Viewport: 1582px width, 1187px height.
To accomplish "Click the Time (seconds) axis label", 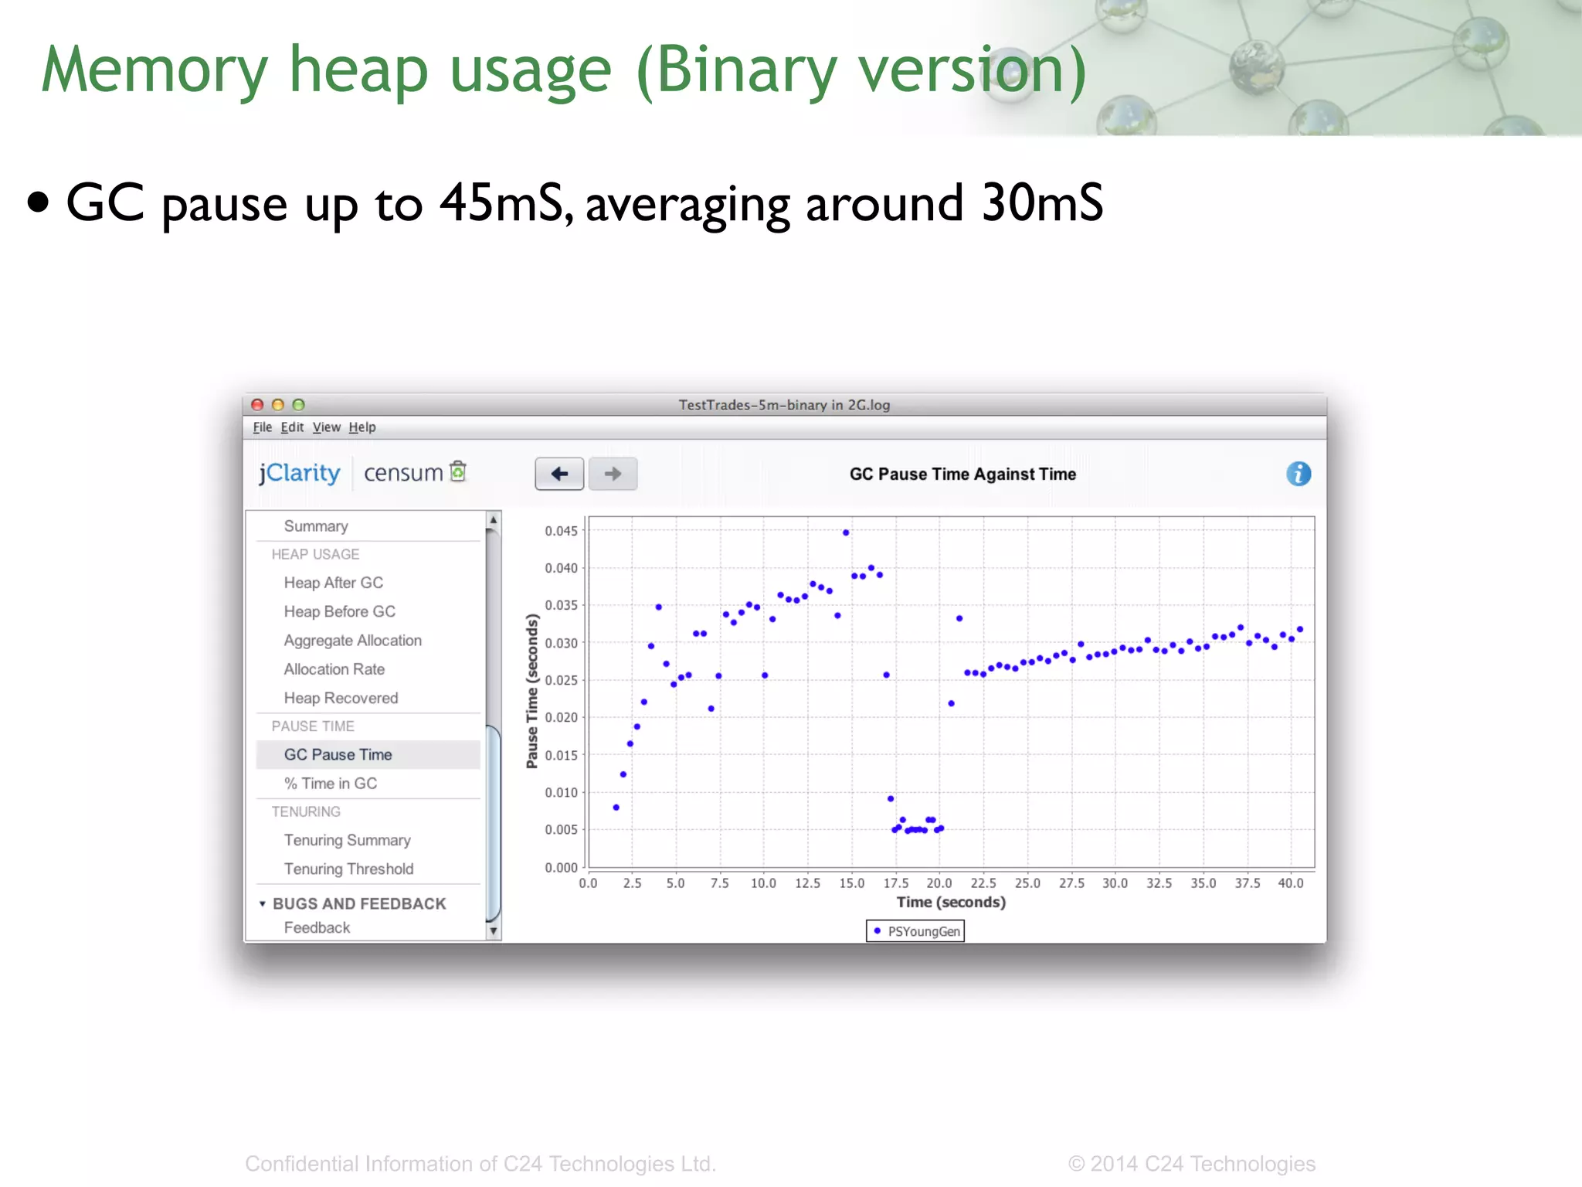I will [951, 903].
